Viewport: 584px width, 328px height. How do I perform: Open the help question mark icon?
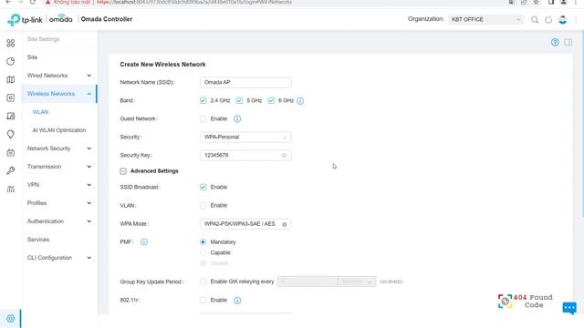[555, 43]
